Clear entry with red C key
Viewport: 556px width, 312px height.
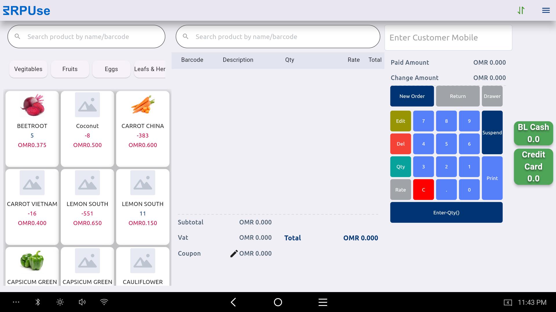(423, 190)
